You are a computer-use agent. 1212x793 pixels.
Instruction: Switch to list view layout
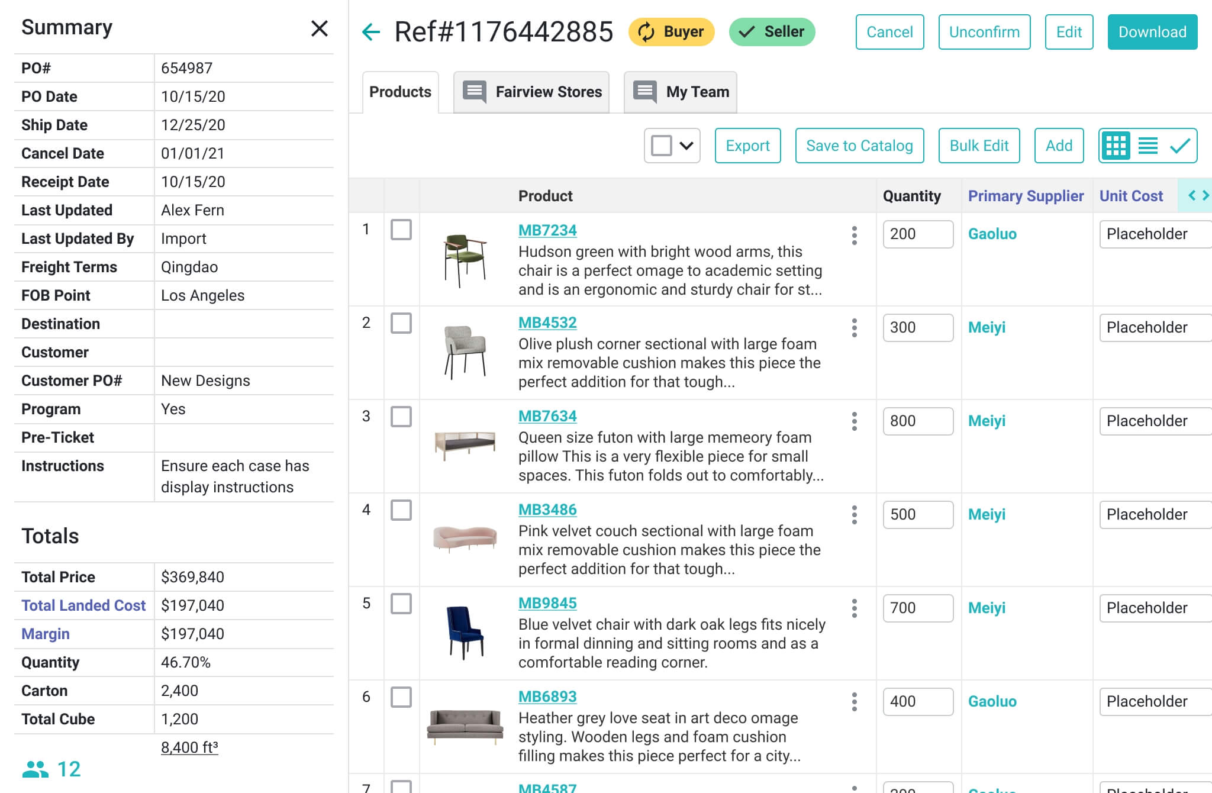click(x=1146, y=145)
